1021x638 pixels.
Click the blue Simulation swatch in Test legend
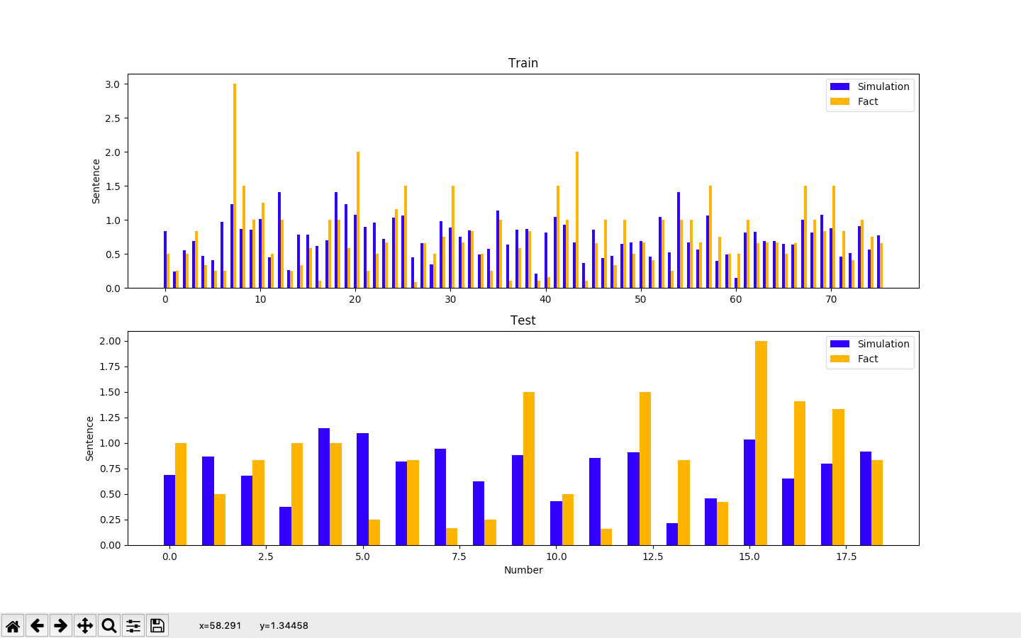pyautogui.click(x=839, y=344)
